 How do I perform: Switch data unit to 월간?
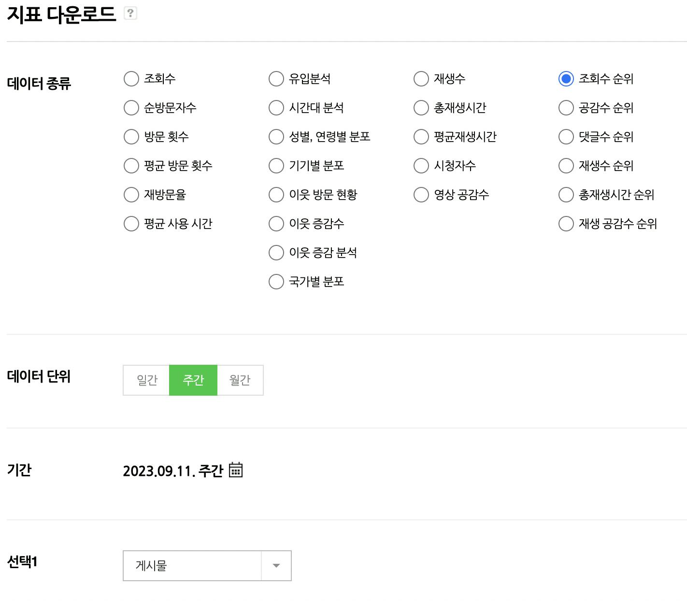click(240, 380)
